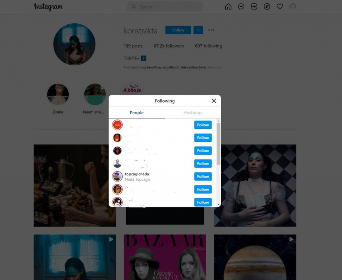Image resolution: width=342 pixels, height=280 pixels.
Task: Switch to the Hashtags tab
Action: click(x=193, y=112)
